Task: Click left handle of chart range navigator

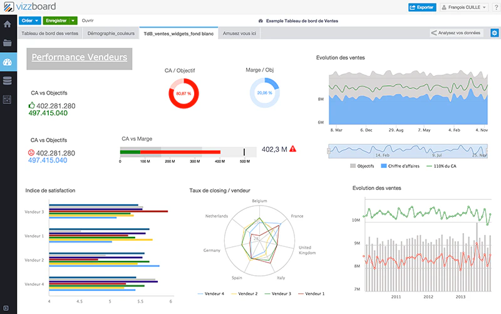Action: (x=328, y=151)
